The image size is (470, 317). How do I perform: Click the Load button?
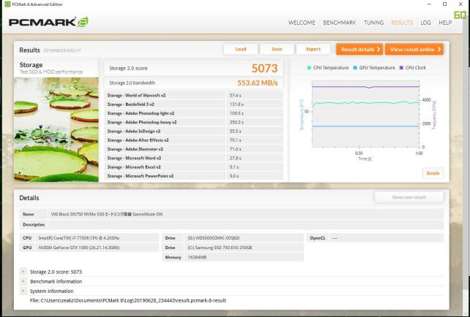pos(241,50)
